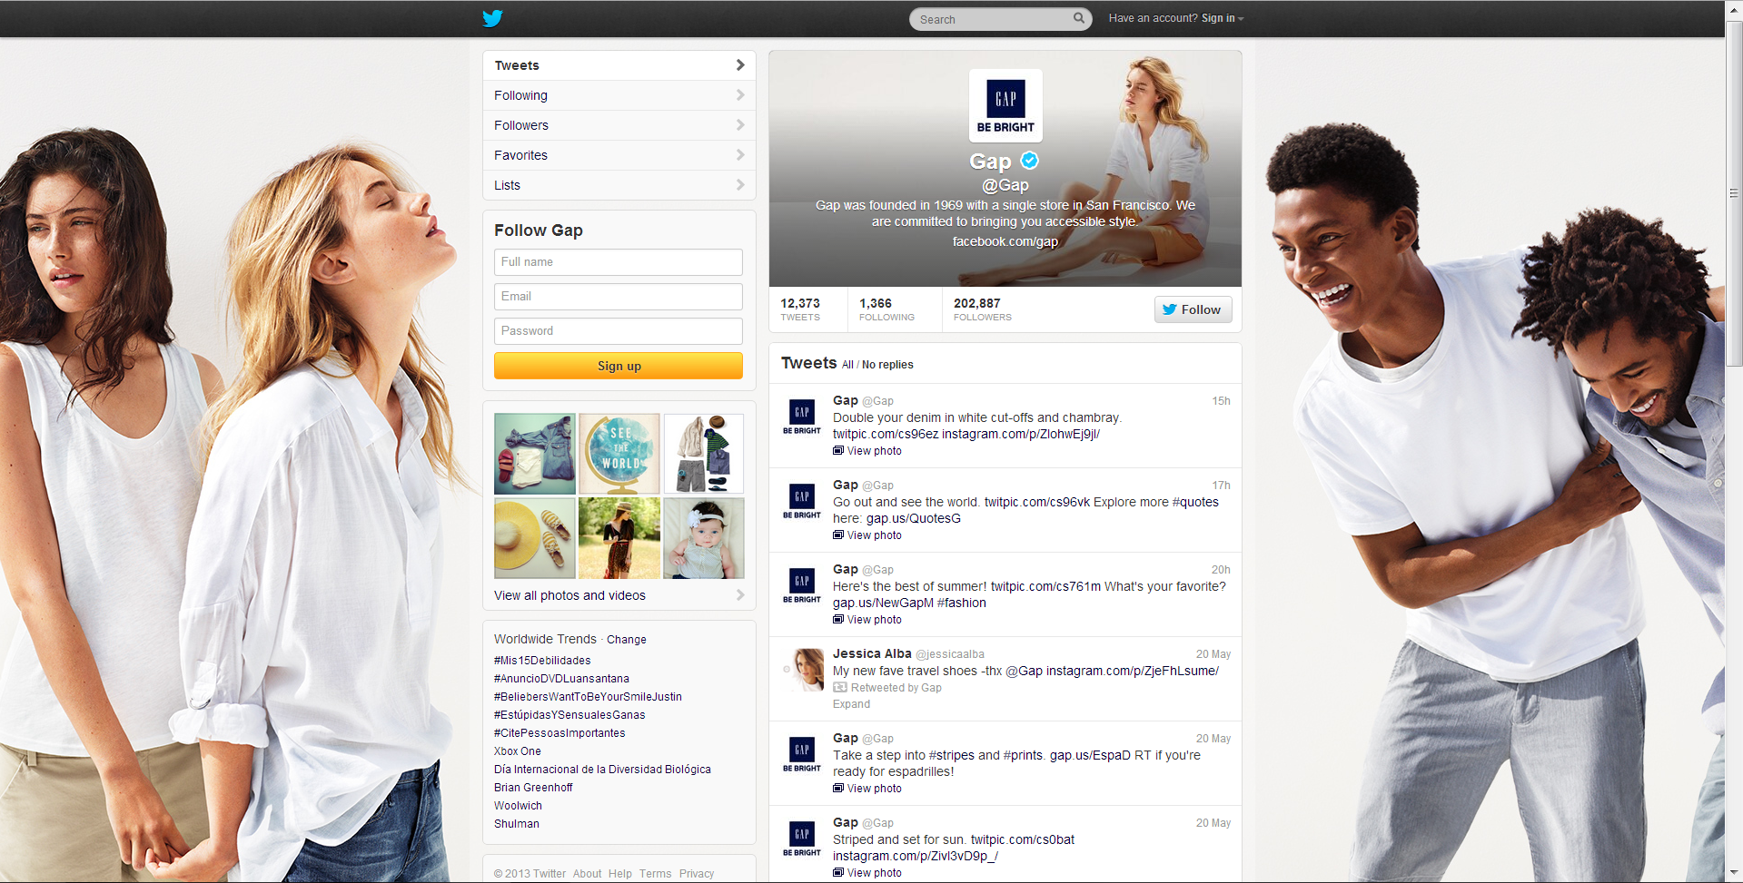Click the #stripes hashtag
1743x883 pixels.
coord(952,756)
